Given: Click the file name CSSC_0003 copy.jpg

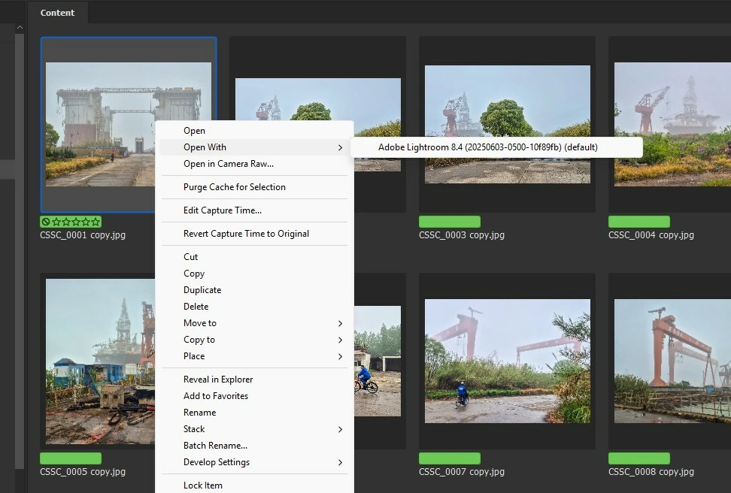Looking at the screenshot, I should tap(462, 235).
